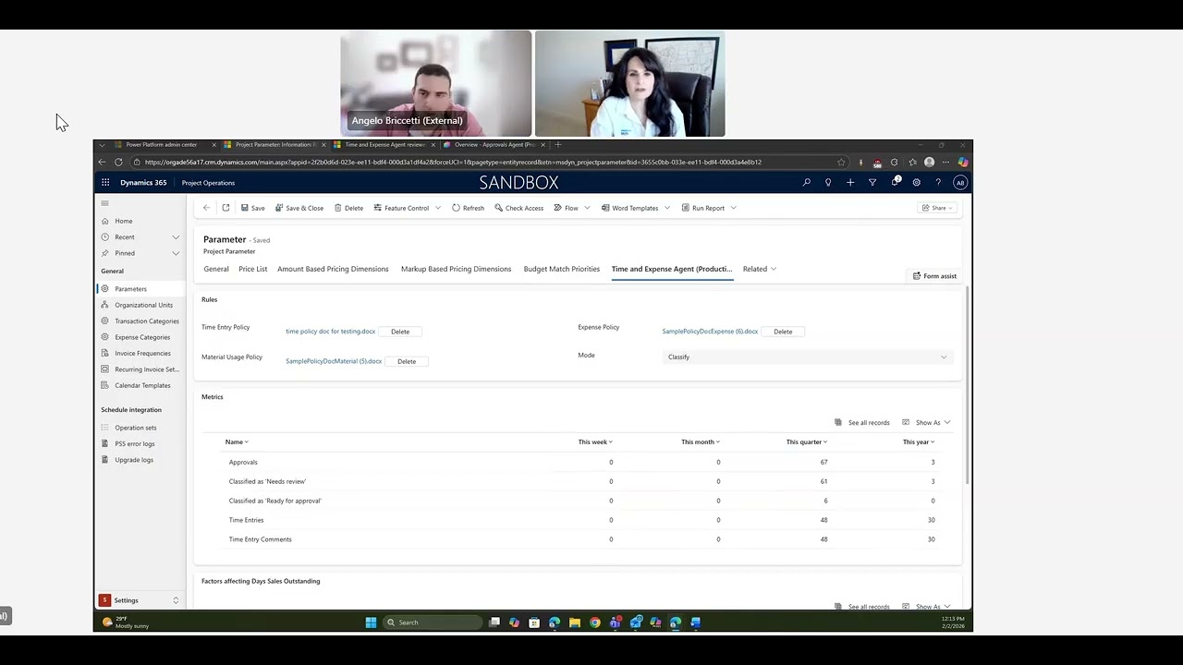1183x665 pixels.
Task: Open the Dynamics 365 app launcher waffle
Action: pos(105,183)
